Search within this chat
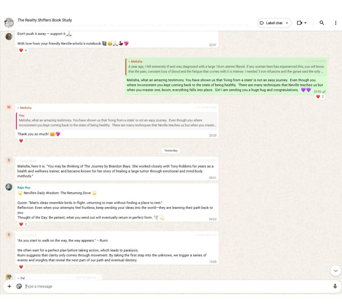 tap(322, 23)
